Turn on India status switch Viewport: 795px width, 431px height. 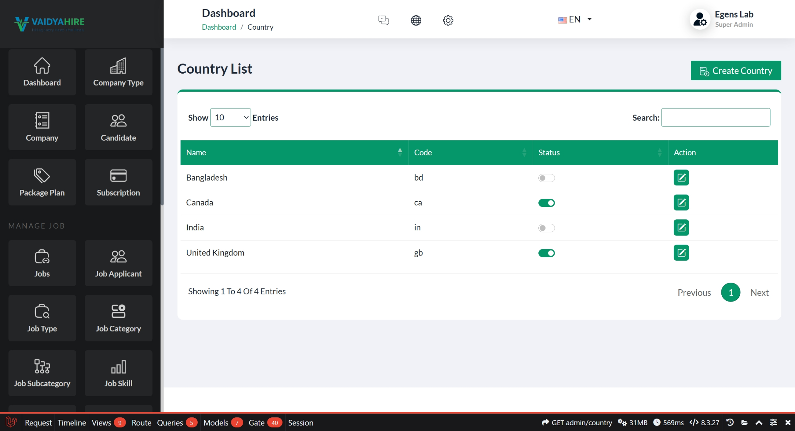pyautogui.click(x=546, y=228)
